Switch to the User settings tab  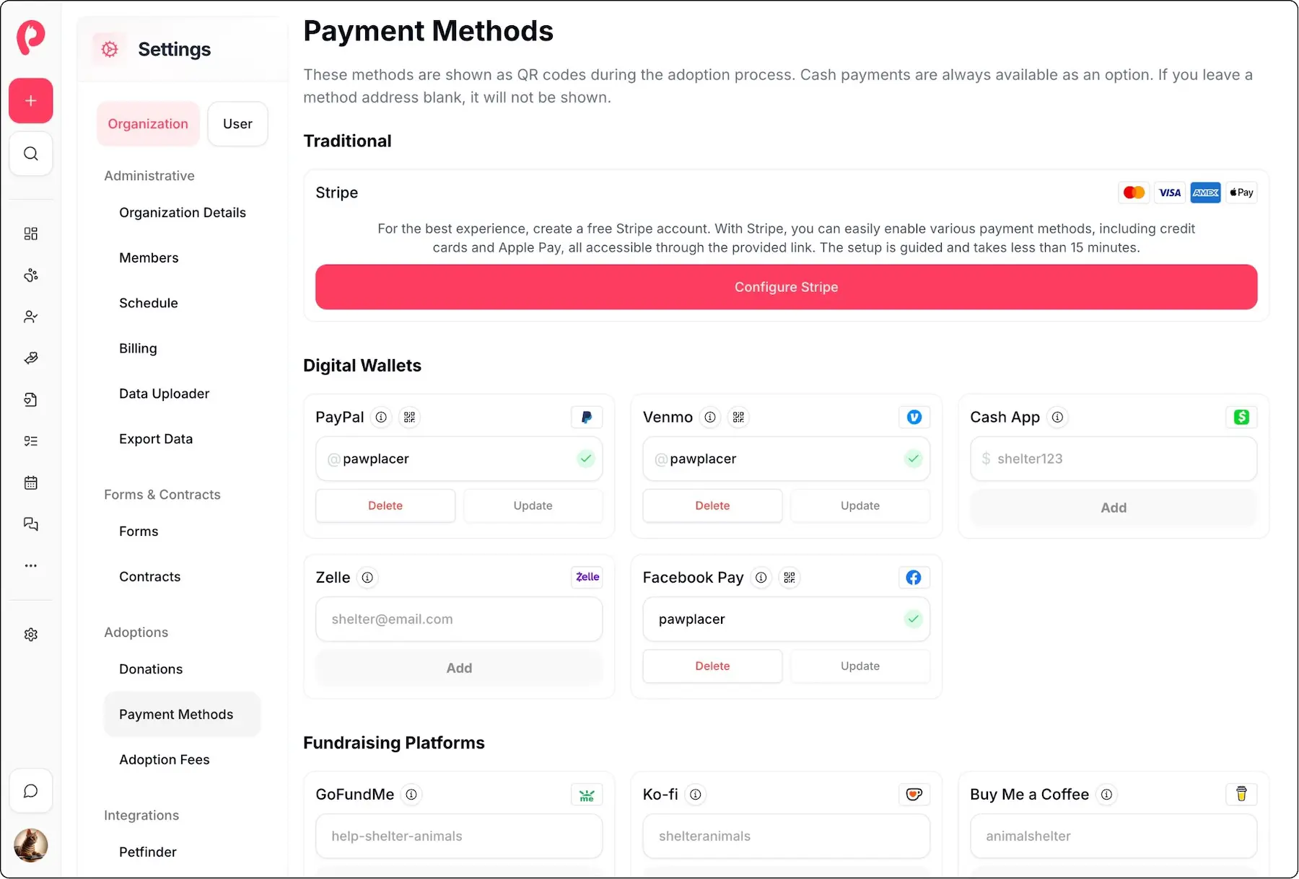click(237, 123)
